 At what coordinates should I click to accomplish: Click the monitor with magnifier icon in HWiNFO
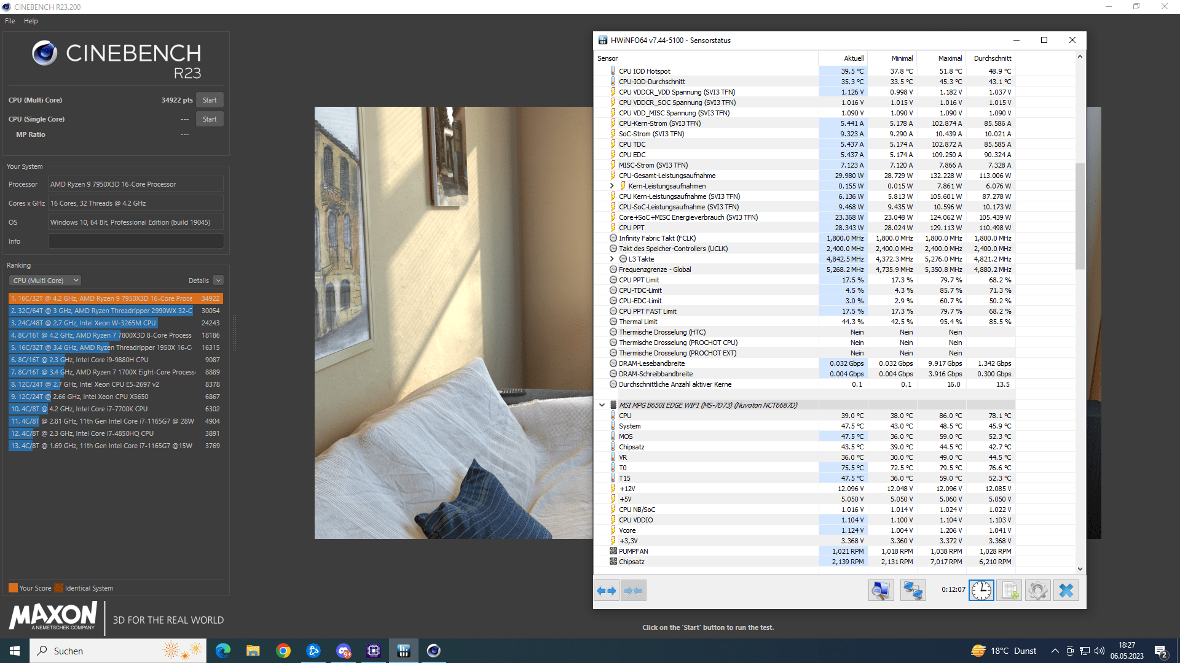coord(881,591)
